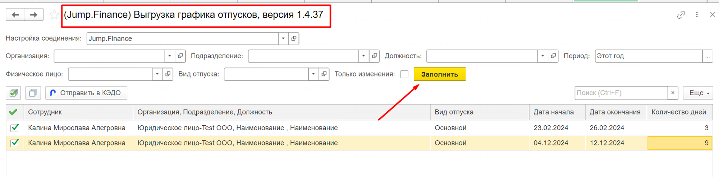
Task: Clear the search field with X button
Action: (673, 93)
